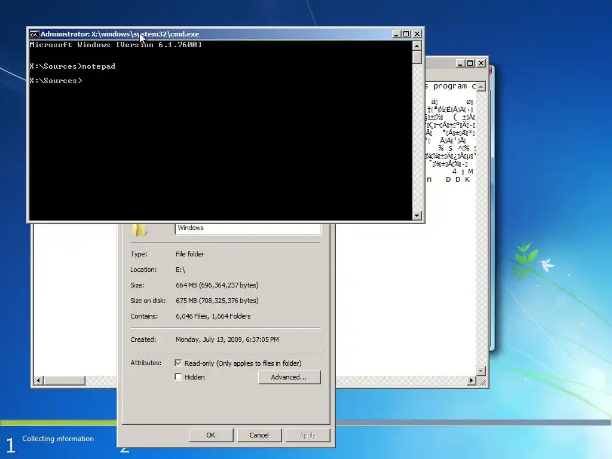612x459 pixels.
Task: Click the Apply button in Properties
Action: [308, 435]
